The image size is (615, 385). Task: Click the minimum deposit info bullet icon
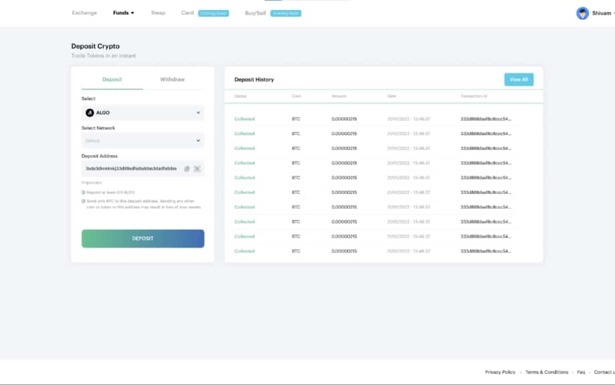(84, 192)
